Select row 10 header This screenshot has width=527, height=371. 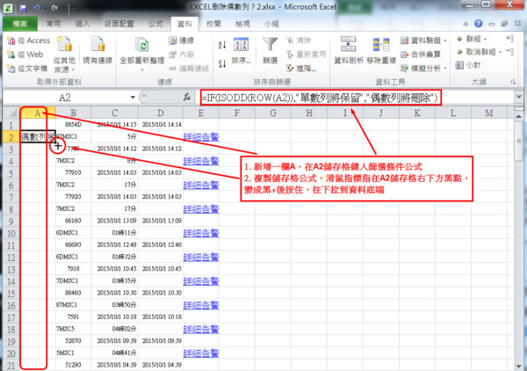point(11,233)
